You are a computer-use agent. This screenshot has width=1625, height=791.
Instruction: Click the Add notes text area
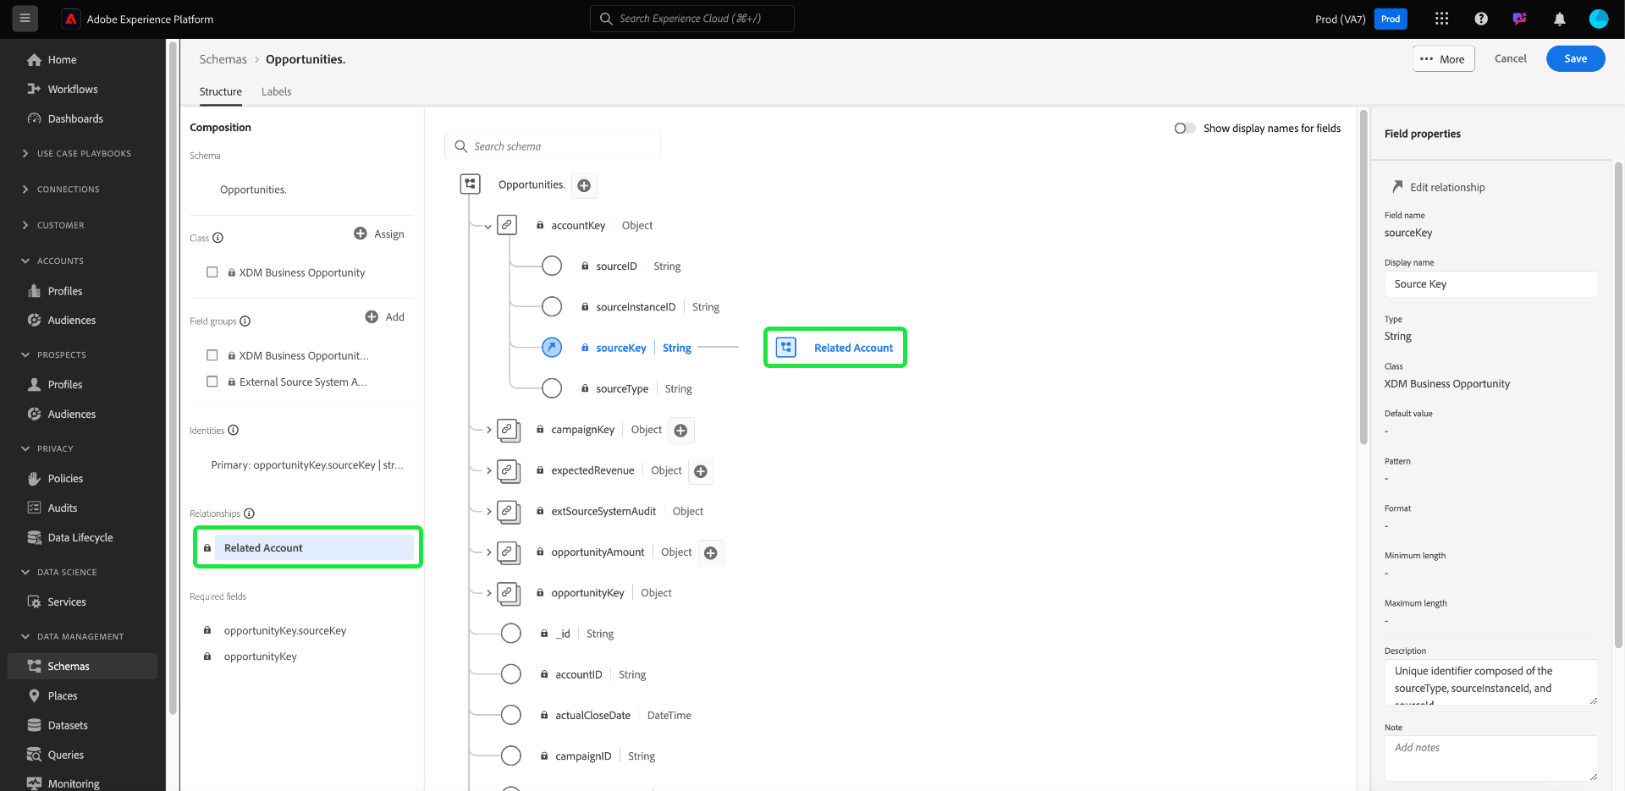coord(1491,759)
